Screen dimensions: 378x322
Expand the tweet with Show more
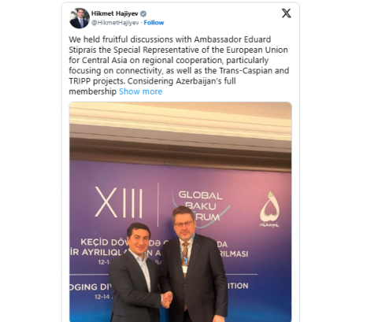[x=140, y=91]
